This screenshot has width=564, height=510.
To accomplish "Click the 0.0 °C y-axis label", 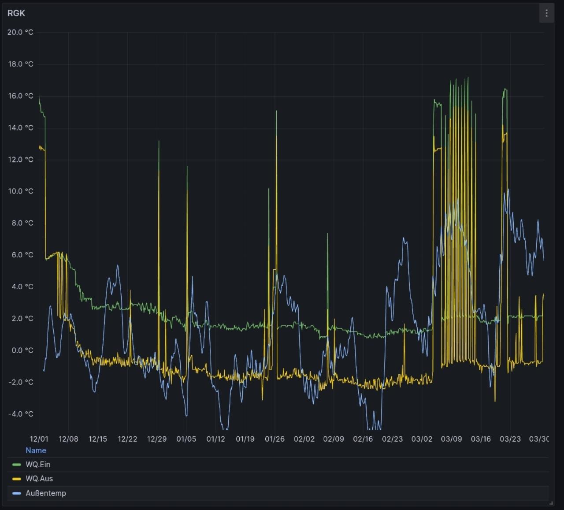I will 22,350.
